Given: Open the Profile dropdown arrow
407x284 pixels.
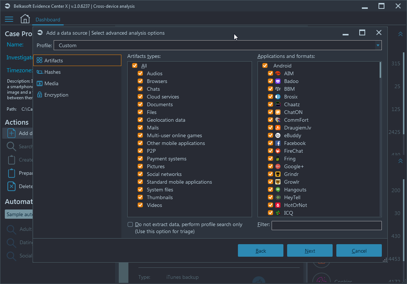Looking at the screenshot, I should click(x=378, y=45).
